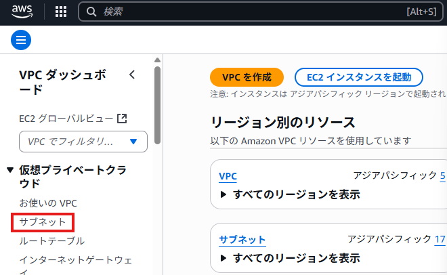This screenshot has width=447, height=275.
Task: Open the VPC count 5 link
Action: [x=442, y=175]
